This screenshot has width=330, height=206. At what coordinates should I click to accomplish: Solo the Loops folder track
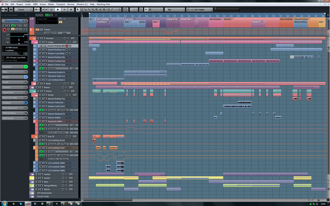[x=45, y=42]
